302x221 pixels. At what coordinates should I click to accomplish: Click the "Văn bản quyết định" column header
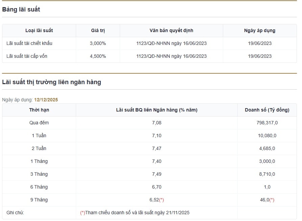click(x=171, y=30)
